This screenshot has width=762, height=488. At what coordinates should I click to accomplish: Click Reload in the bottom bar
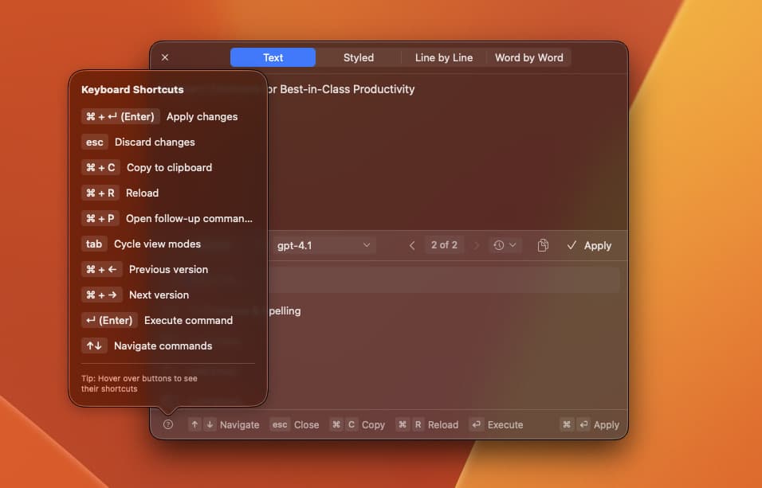(442, 424)
